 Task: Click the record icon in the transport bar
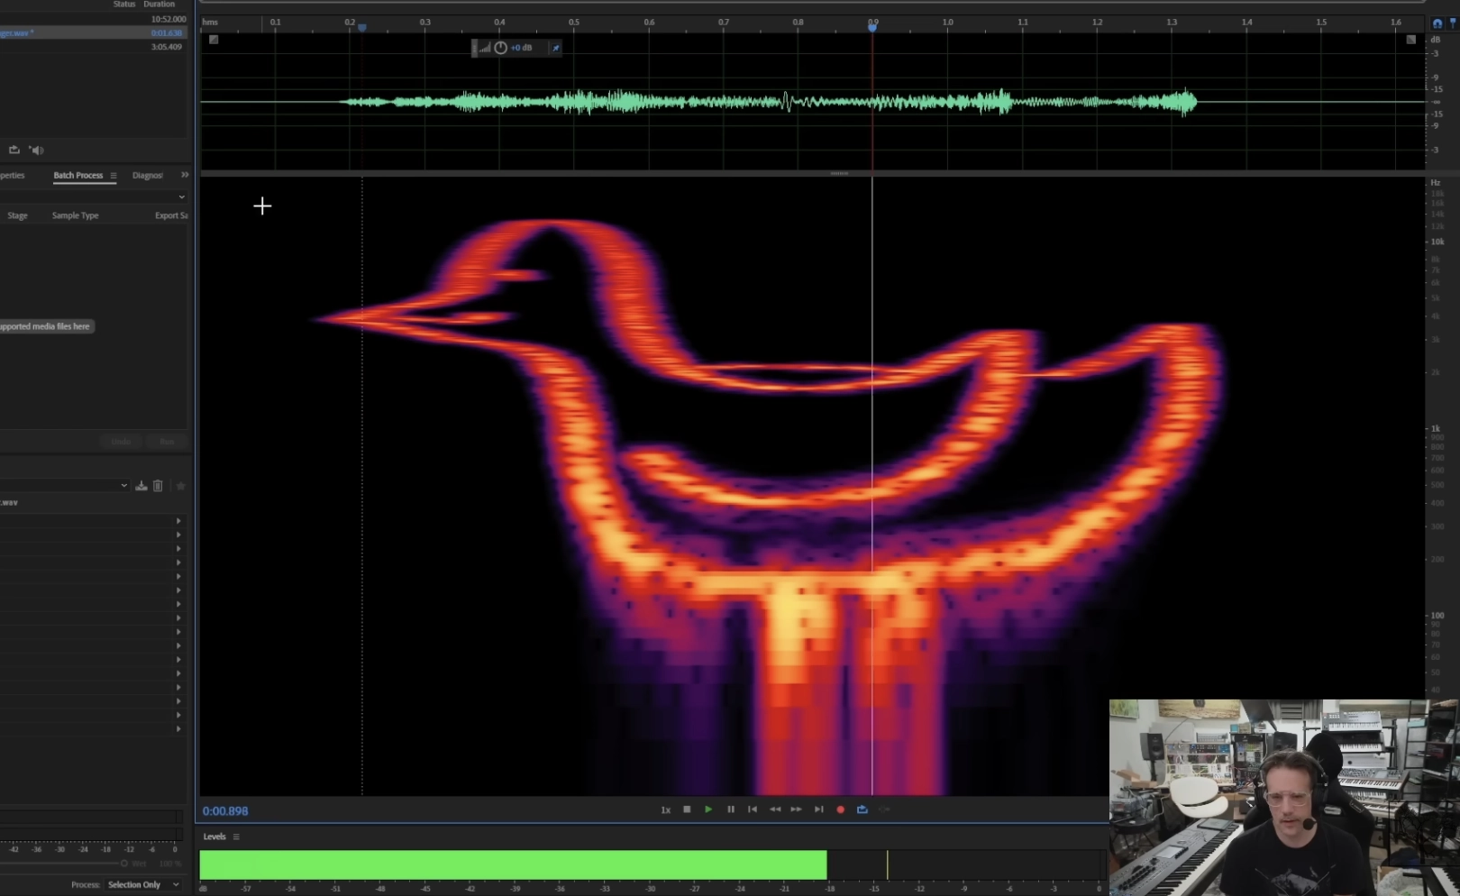(840, 809)
